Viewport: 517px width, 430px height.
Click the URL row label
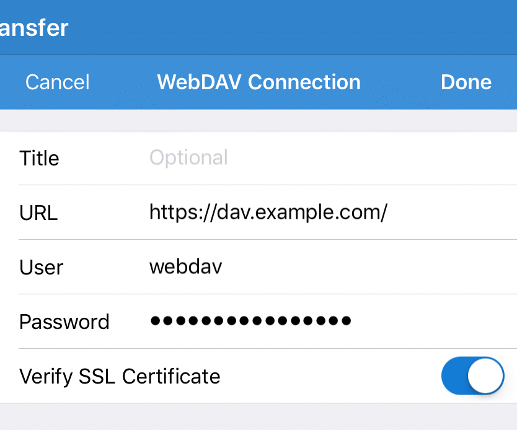[38, 213]
